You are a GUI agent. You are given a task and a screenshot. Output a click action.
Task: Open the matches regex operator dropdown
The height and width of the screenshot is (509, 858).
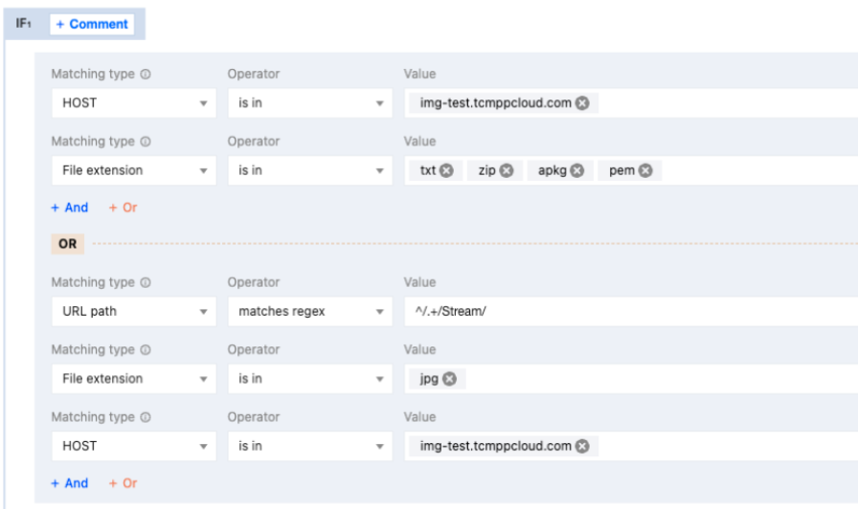(309, 312)
